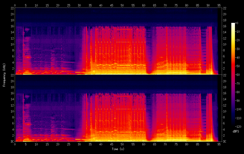Click the 16 kHz label on the top channel's left axis
This screenshot has width=244, height=154.
pos(11,26)
